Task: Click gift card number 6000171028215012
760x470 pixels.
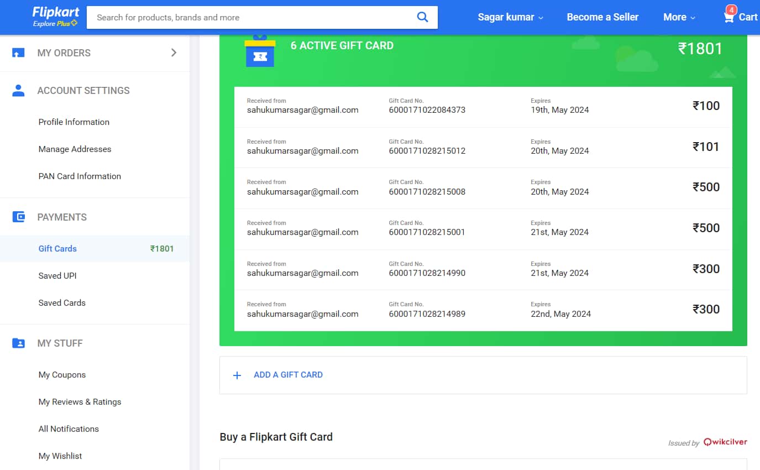Action: click(x=427, y=151)
